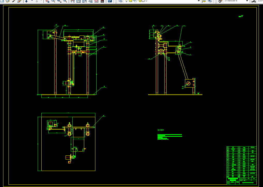This screenshot has width=263, height=187.
Task: Open Help with the question mark icon
Action: 110,1
